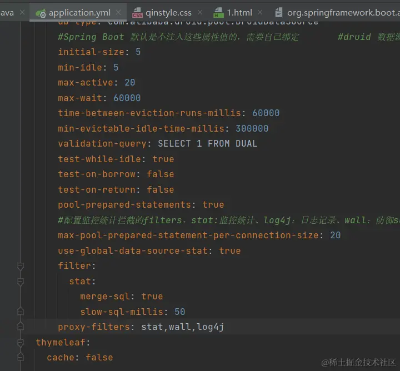Switch to the application.yml tab

(78, 12)
